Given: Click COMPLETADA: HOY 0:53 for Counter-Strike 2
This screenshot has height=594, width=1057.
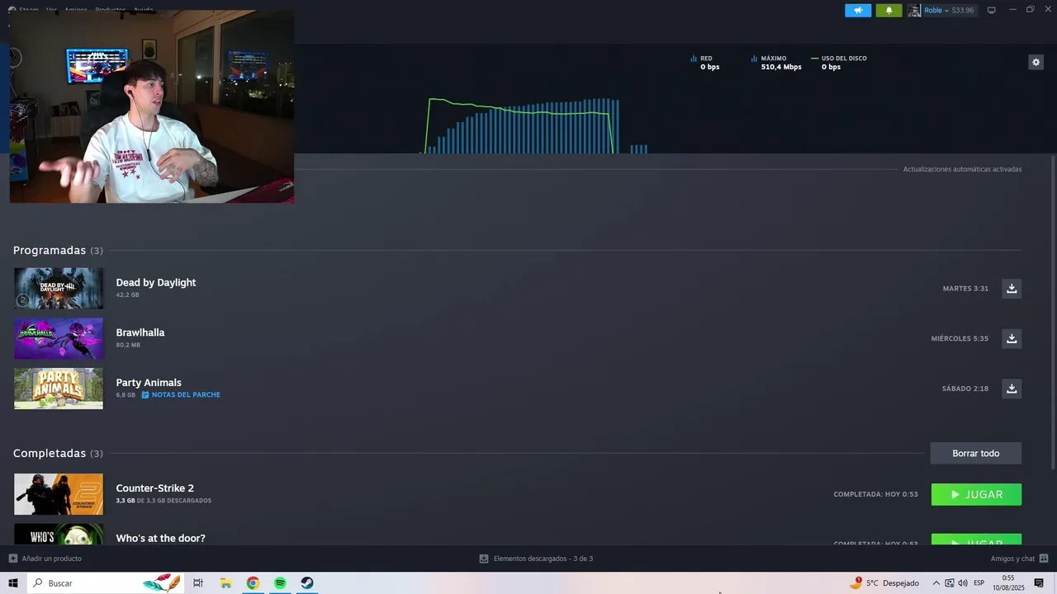Looking at the screenshot, I should point(875,494).
